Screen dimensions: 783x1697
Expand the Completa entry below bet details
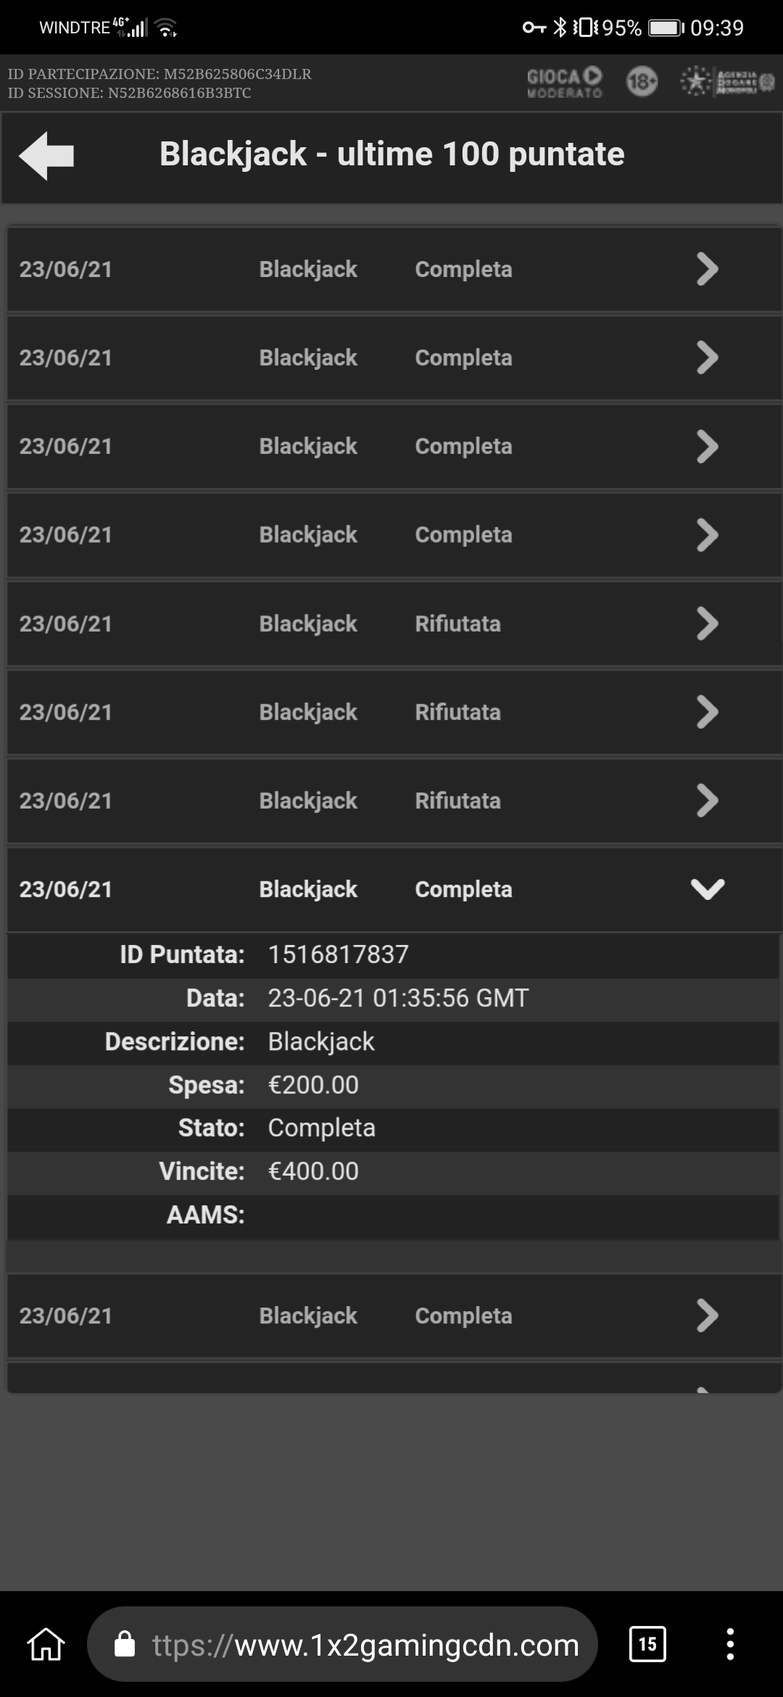pyautogui.click(x=394, y=1316)
